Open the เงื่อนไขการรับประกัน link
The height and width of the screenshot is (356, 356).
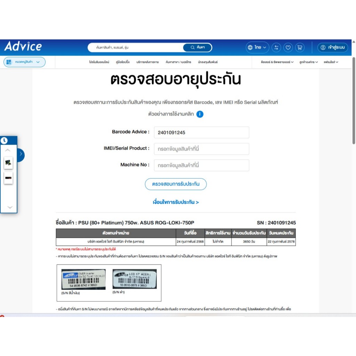point(176,202)
